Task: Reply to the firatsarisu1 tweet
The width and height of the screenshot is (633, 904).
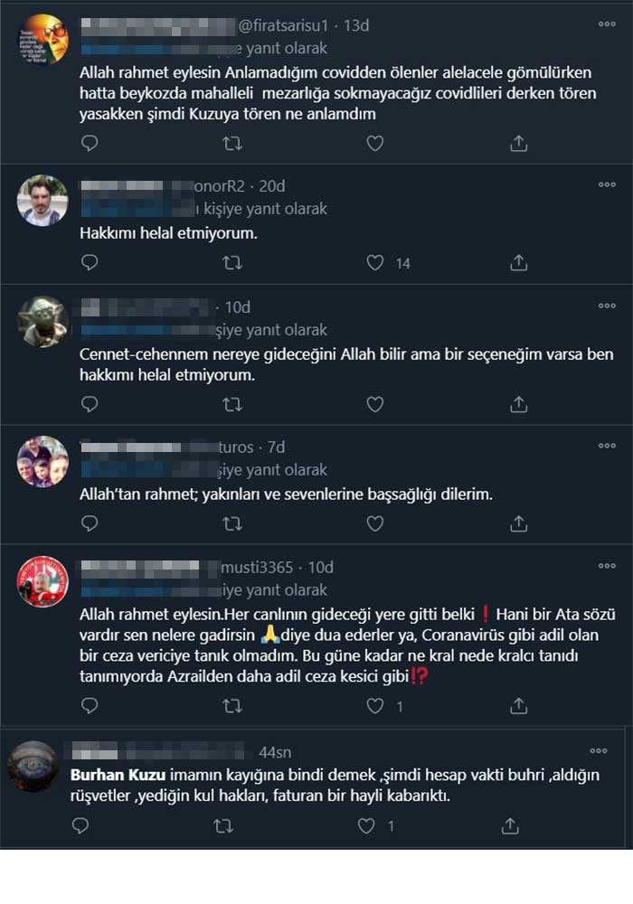Action: 90,143
